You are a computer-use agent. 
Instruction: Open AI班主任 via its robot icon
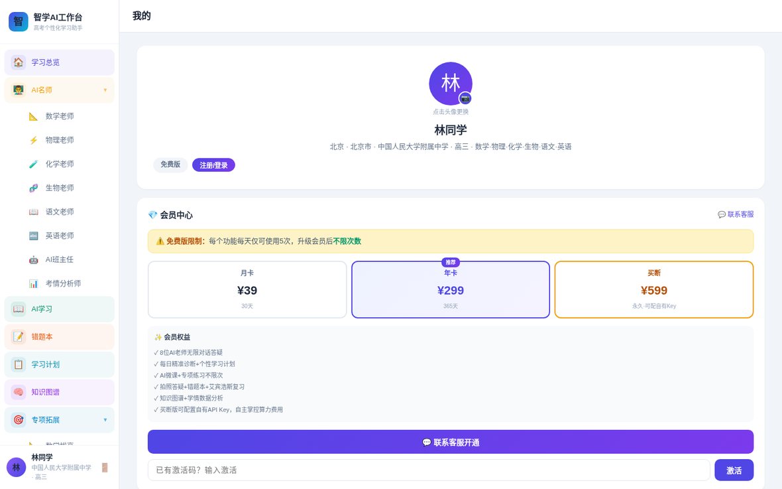click(33, 259)
